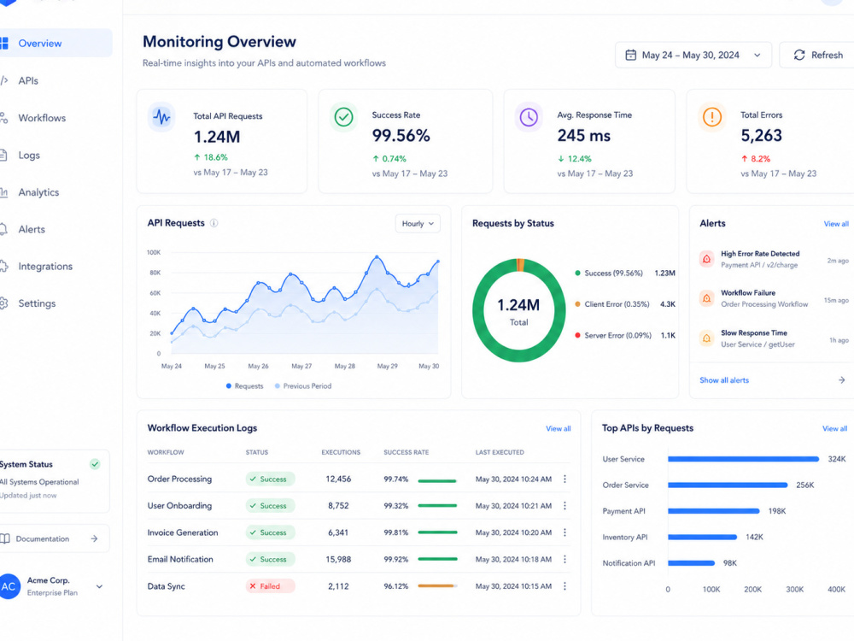Click 'Order Processing Workflow' alert subtitle
Screen dimensions: 854x641
click(x=764, y=304)
